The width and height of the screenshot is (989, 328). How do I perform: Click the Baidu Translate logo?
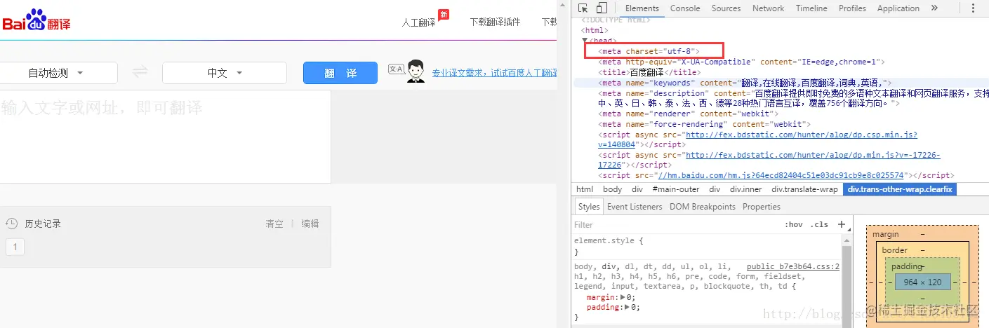36,20
